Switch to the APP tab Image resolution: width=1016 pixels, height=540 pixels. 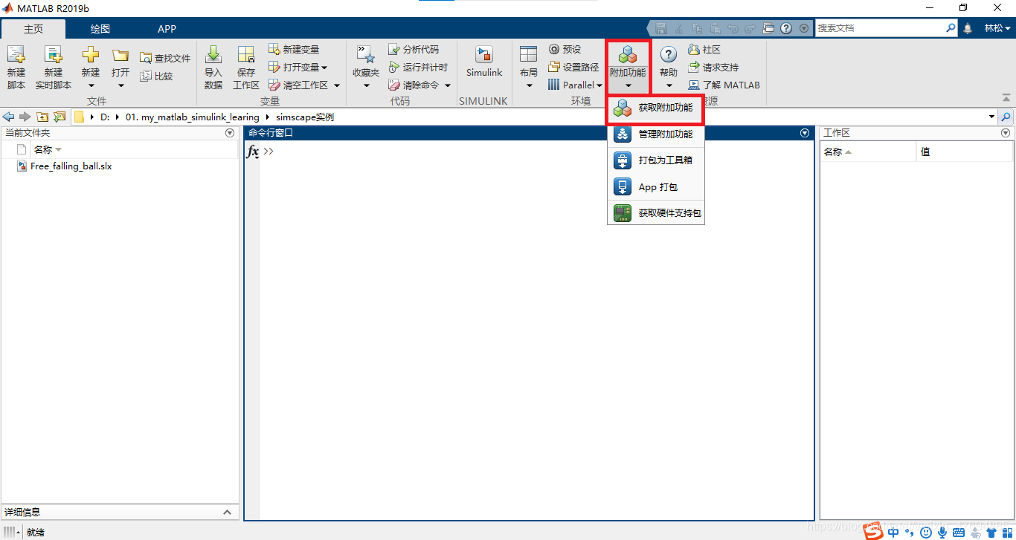(x=167, y=29)
